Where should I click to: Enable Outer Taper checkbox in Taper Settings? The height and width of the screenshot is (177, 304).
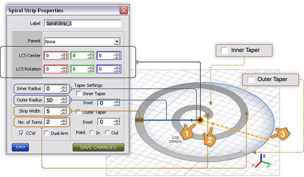pyautogui.click(x=78, y=112)
